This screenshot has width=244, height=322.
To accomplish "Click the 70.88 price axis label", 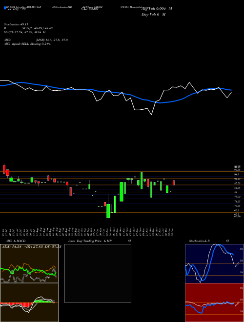I will pyautogui.click(x=237, y=206).
